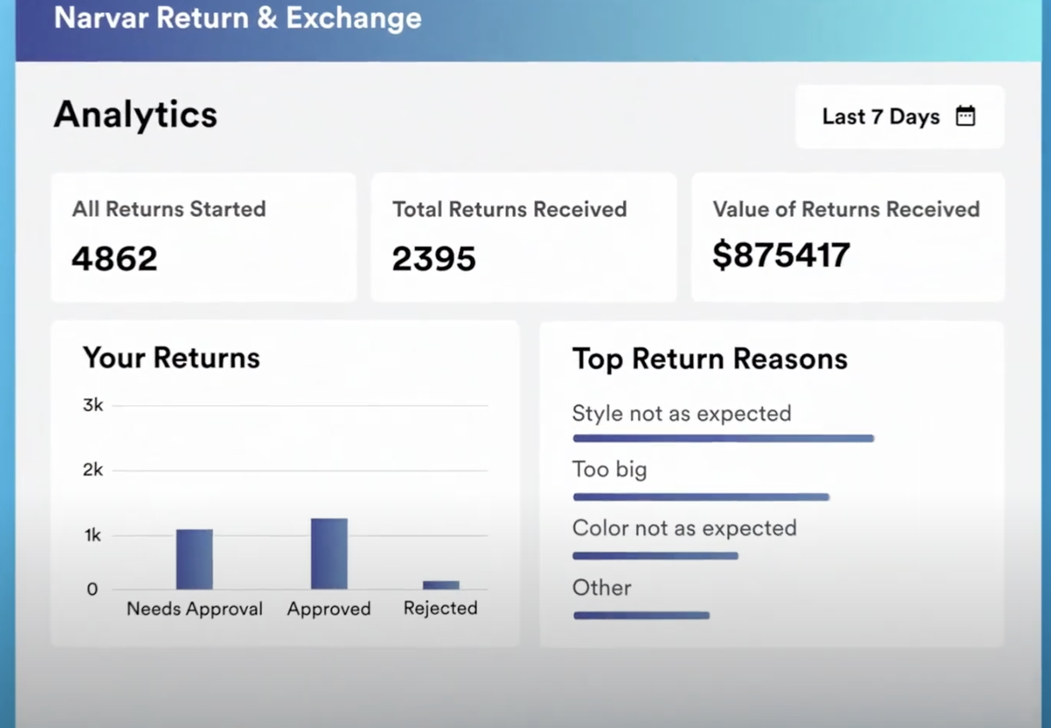Viewport: 1051px width, 728px height.
Task: Click the Too big reason label
Action: point(609,469)
